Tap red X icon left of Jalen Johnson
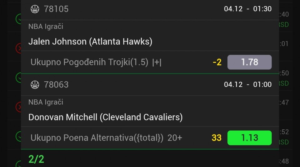300x167 pixels. pyautogui.click(x=18, y=48)
